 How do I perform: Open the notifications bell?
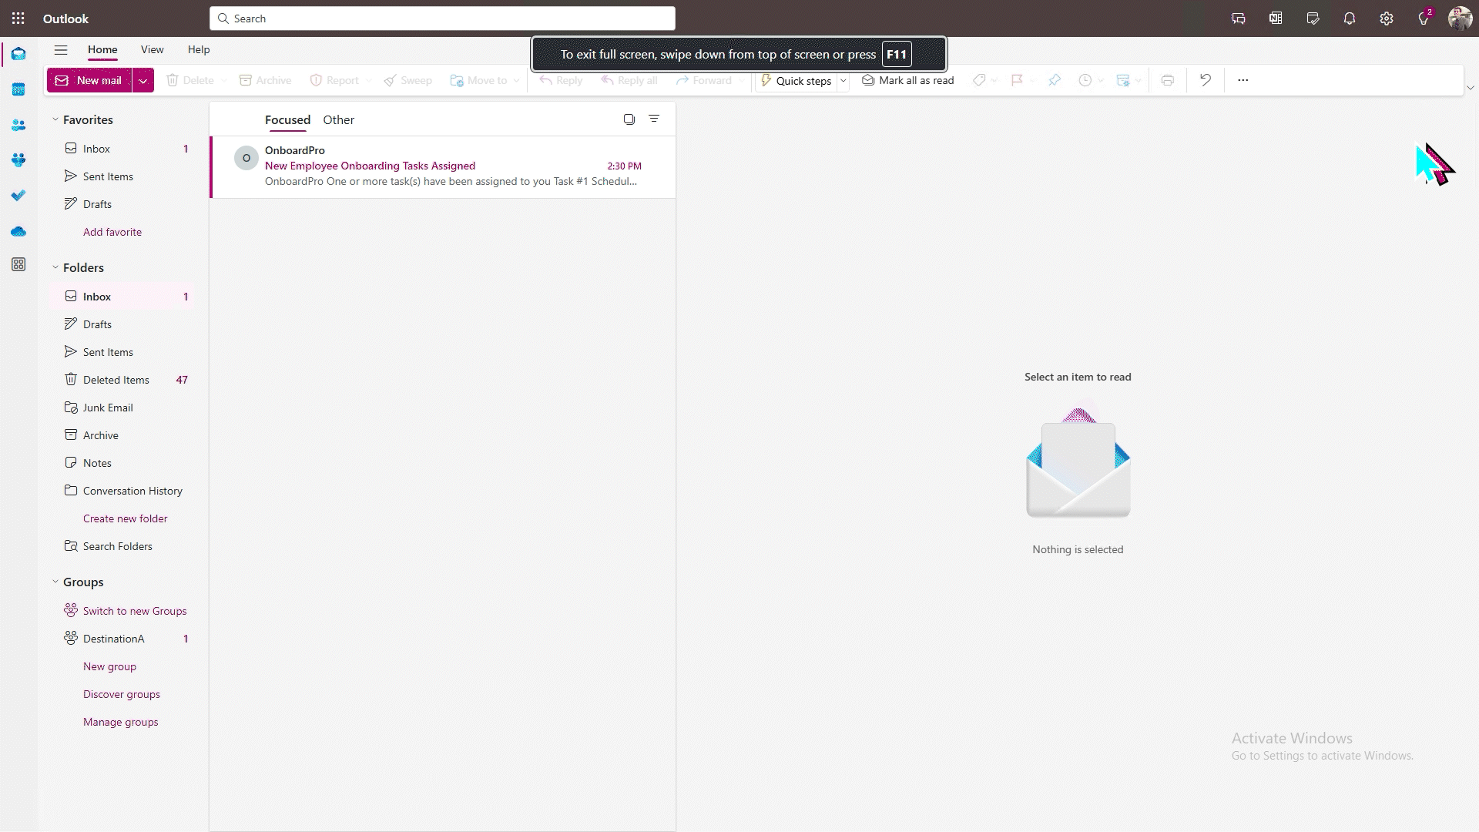click(x=1350, y=18)
